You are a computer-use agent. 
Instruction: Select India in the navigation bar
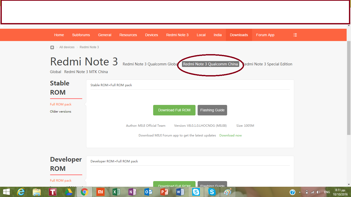coord(218,35)
